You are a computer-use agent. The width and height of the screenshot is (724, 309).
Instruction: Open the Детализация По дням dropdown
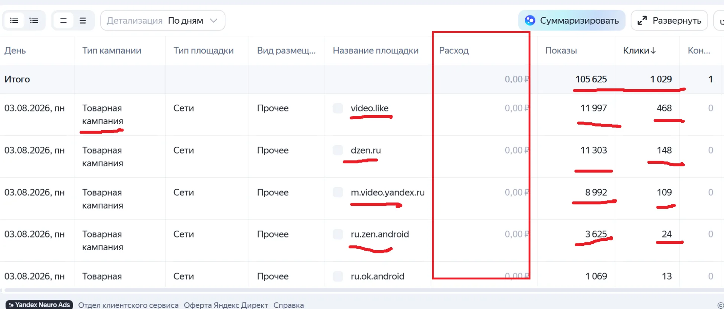click(163, 20)
